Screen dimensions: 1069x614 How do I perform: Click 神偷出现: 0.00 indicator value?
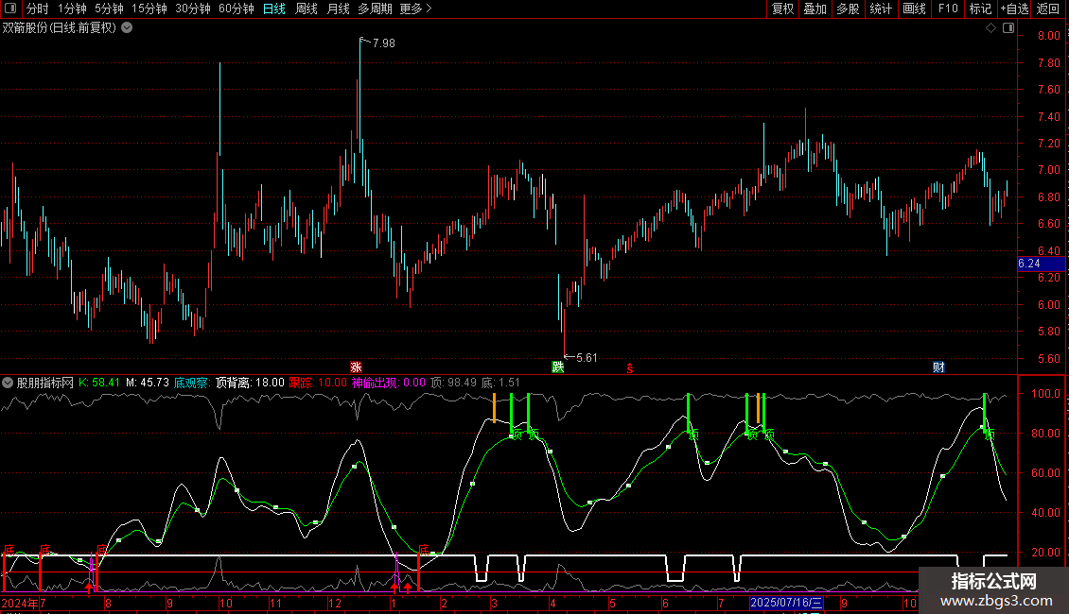point(389,383)
